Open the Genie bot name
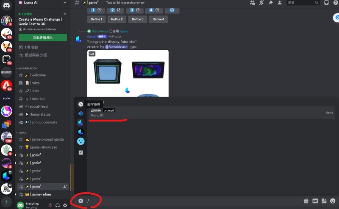339x209 pixels. click(92, 37)
